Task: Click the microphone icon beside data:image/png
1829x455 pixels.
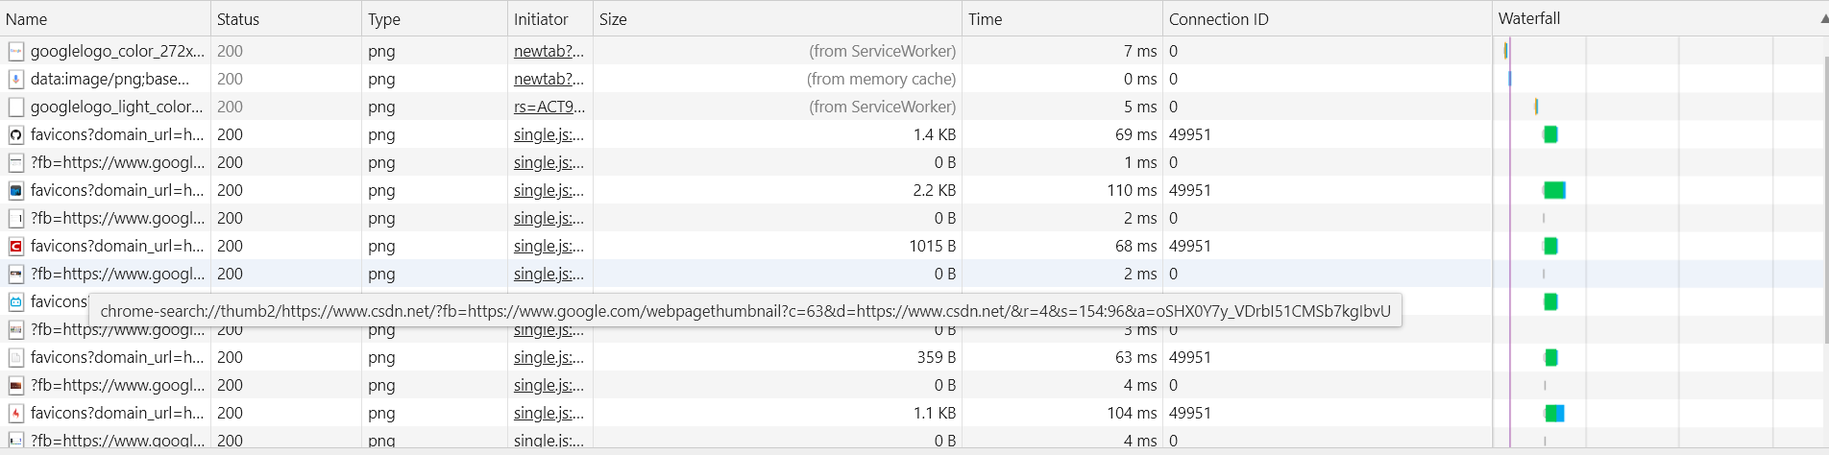Action: point(15,80)
